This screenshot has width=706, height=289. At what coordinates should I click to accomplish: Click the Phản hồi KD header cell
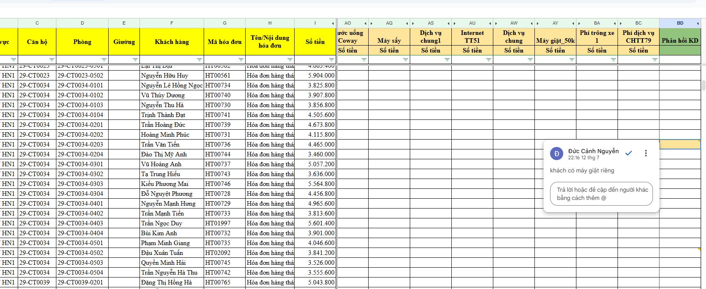(x=680, y=41)
